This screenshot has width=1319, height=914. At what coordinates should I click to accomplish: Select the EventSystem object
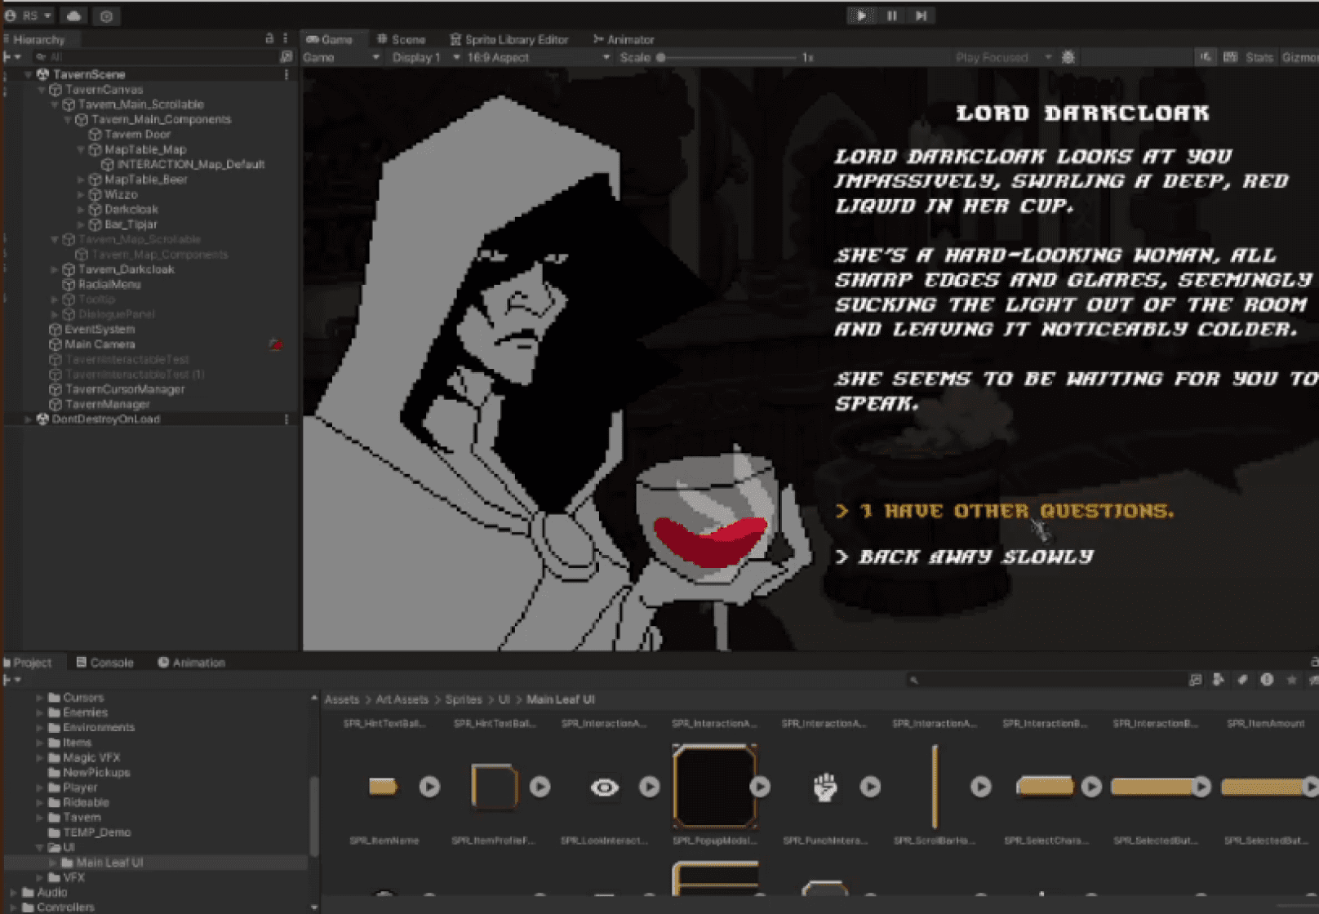point(100,330)
